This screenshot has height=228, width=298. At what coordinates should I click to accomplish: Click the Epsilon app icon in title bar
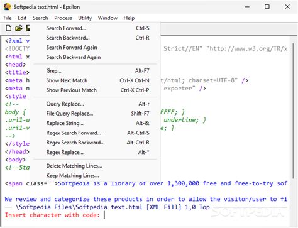tap(8, 7)
